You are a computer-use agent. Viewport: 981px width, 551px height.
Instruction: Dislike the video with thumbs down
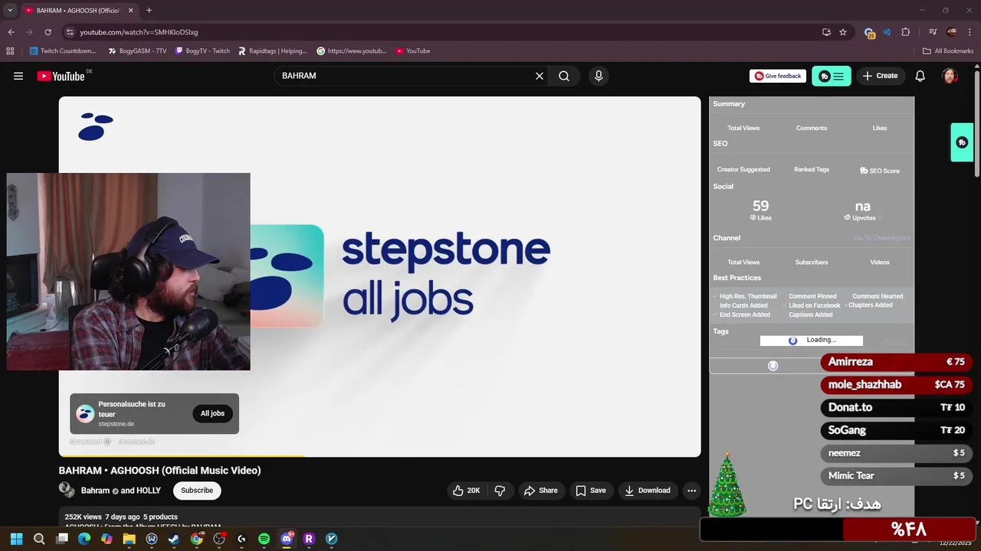(x=500, y=491)
